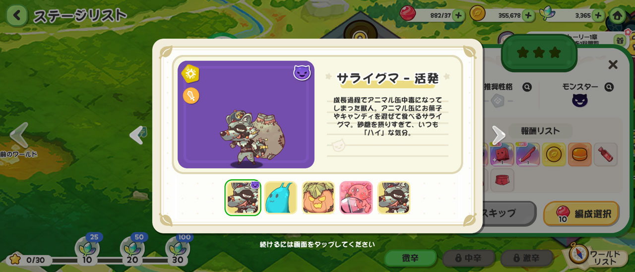Screen dimensions: 635x272
Task: Select locked 中辛 difficulty tab
Action: (468, 258)
